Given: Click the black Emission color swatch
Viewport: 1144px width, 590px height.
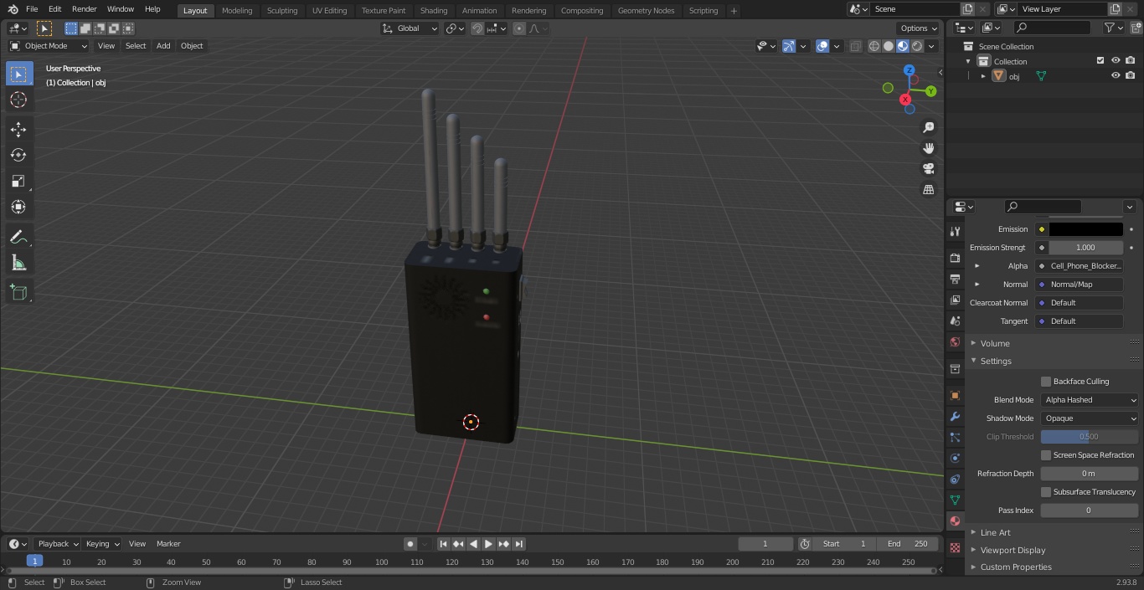Looking at the screenshot, I should [x=1085, y=229].
